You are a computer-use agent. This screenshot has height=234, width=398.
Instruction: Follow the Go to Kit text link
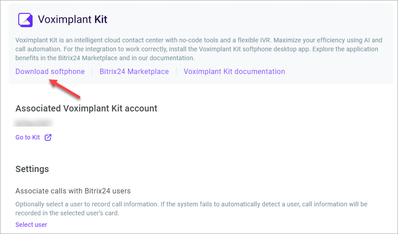(28, 137)
